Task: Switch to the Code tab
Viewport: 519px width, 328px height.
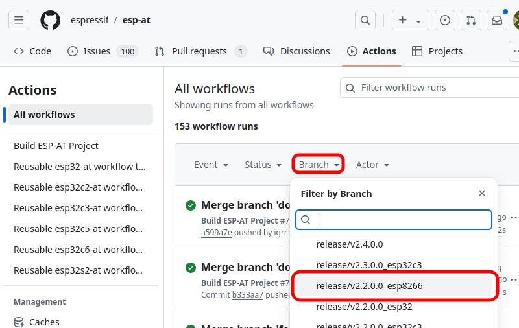Action: coord(32,51)
